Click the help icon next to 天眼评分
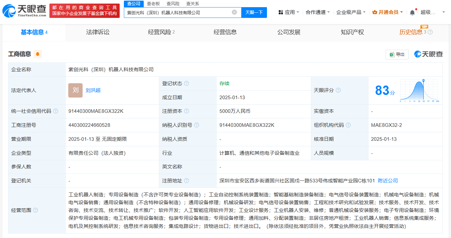This screenshot has width=451, height=238. (338, 90)
